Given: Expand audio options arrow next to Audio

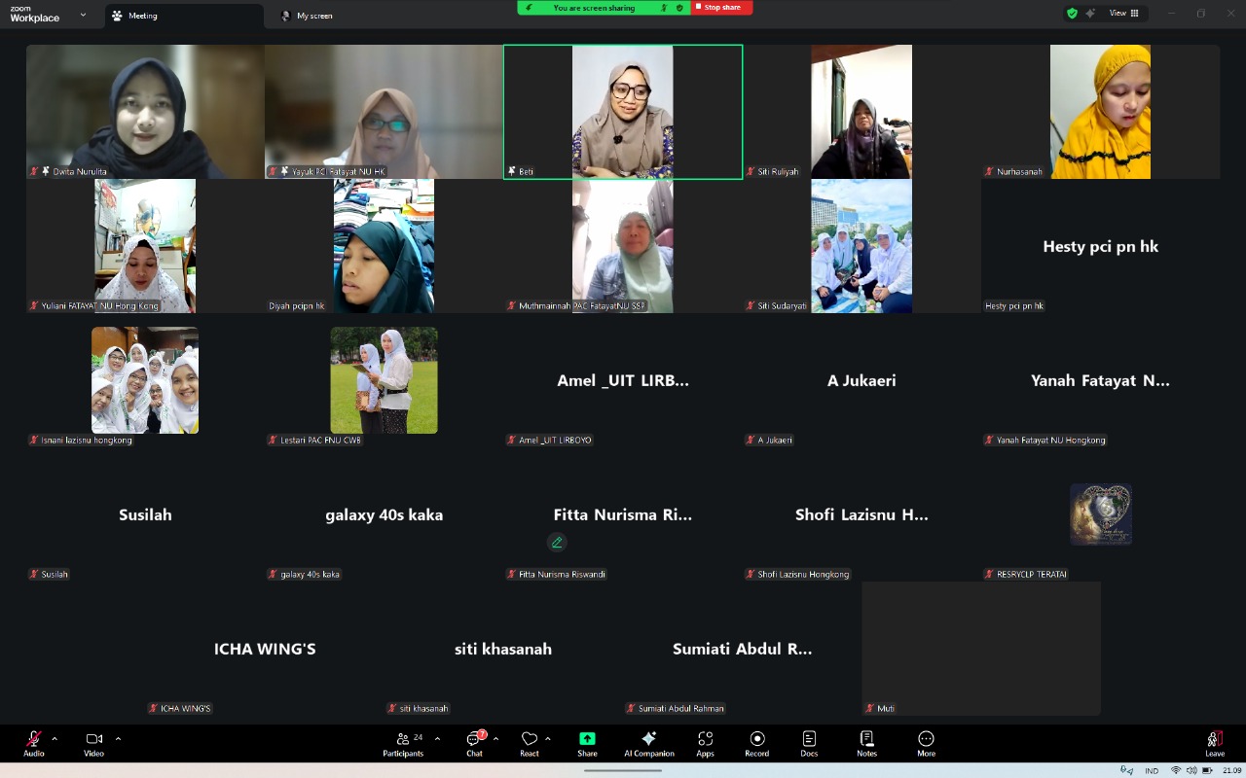Looking at the screenshot, I should 55,738.
